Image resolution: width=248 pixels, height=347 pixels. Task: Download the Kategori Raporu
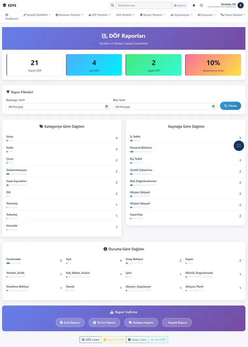tap(141, 323)
